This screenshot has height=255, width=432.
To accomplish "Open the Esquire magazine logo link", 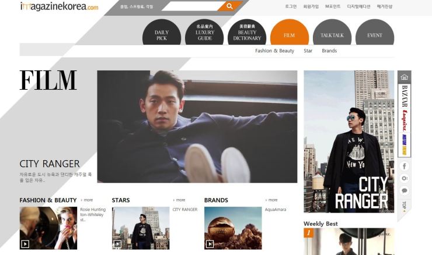I will pos(404,121).
